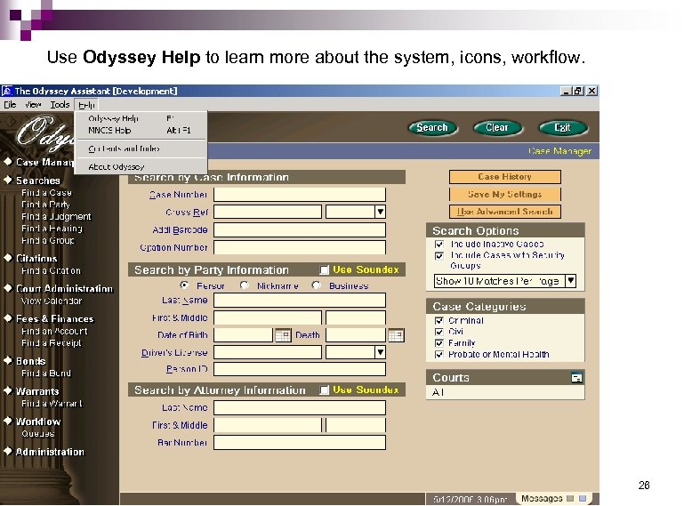The width and height of the screenshot is (692, 506).
Task: Click the green Exit button
Action: coord(563,128)
